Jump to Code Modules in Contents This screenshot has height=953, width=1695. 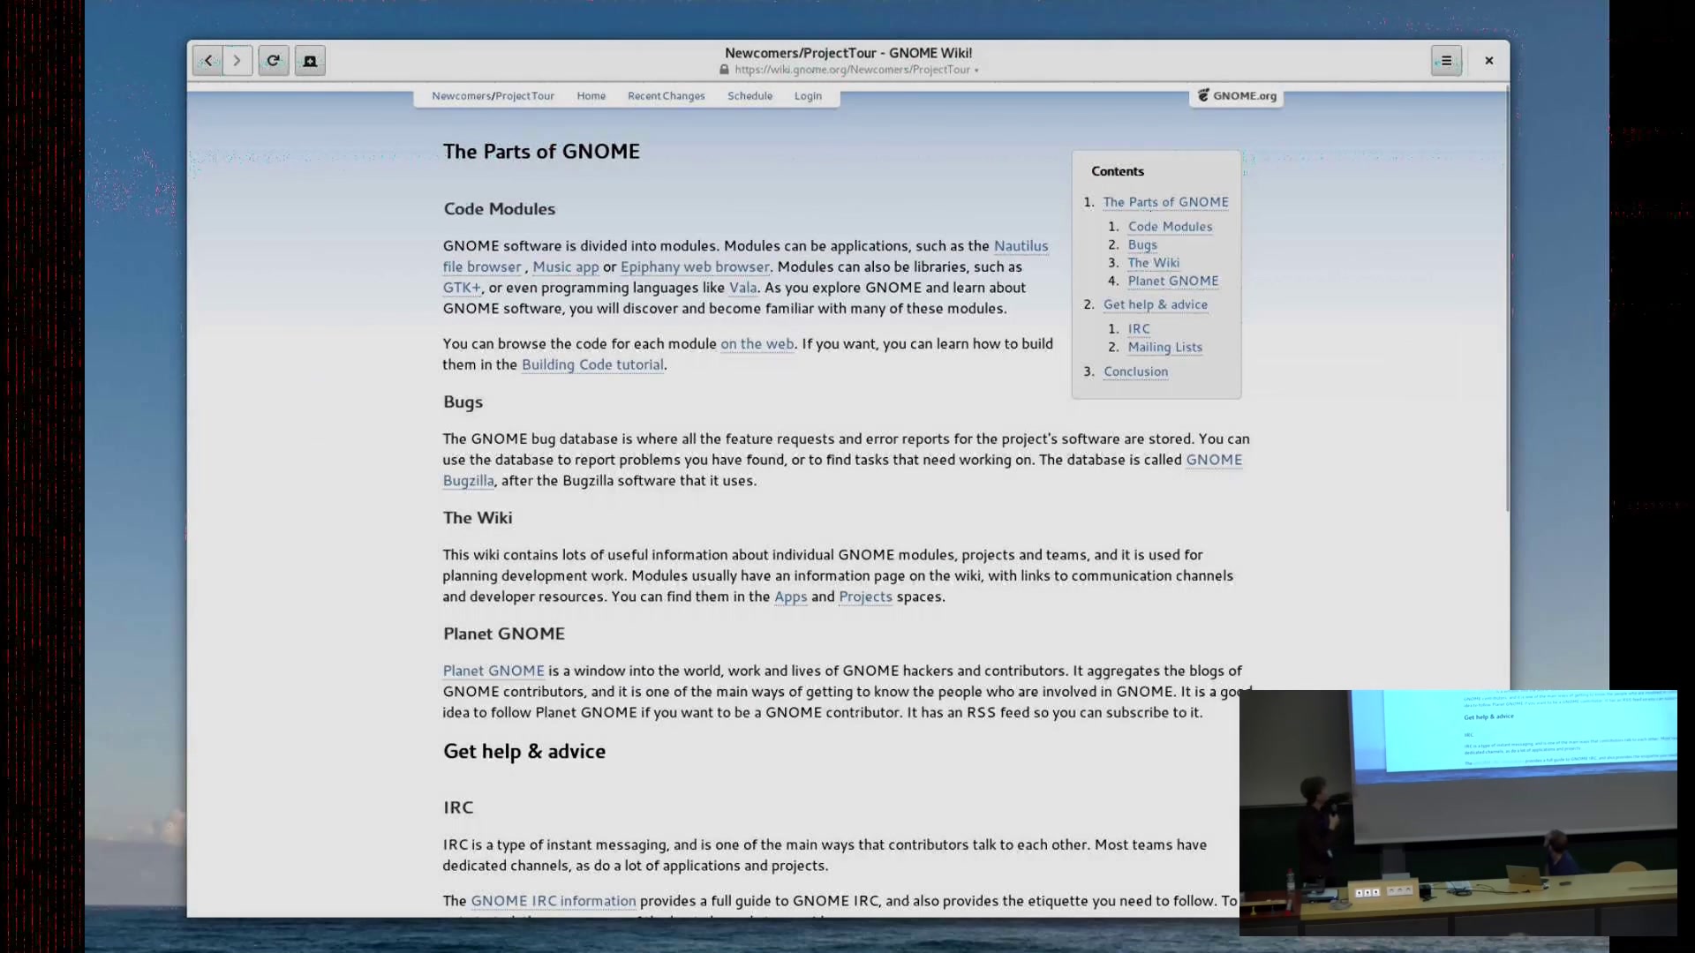point(1171,227)
